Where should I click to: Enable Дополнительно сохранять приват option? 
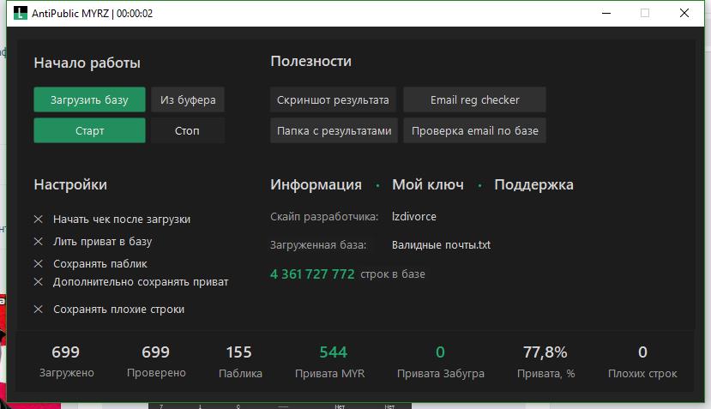38,281
